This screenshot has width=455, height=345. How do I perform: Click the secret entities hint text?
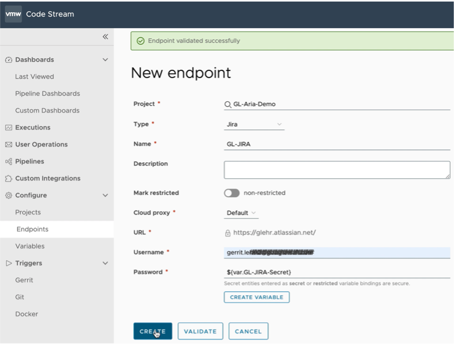click(x=317, y=284)
